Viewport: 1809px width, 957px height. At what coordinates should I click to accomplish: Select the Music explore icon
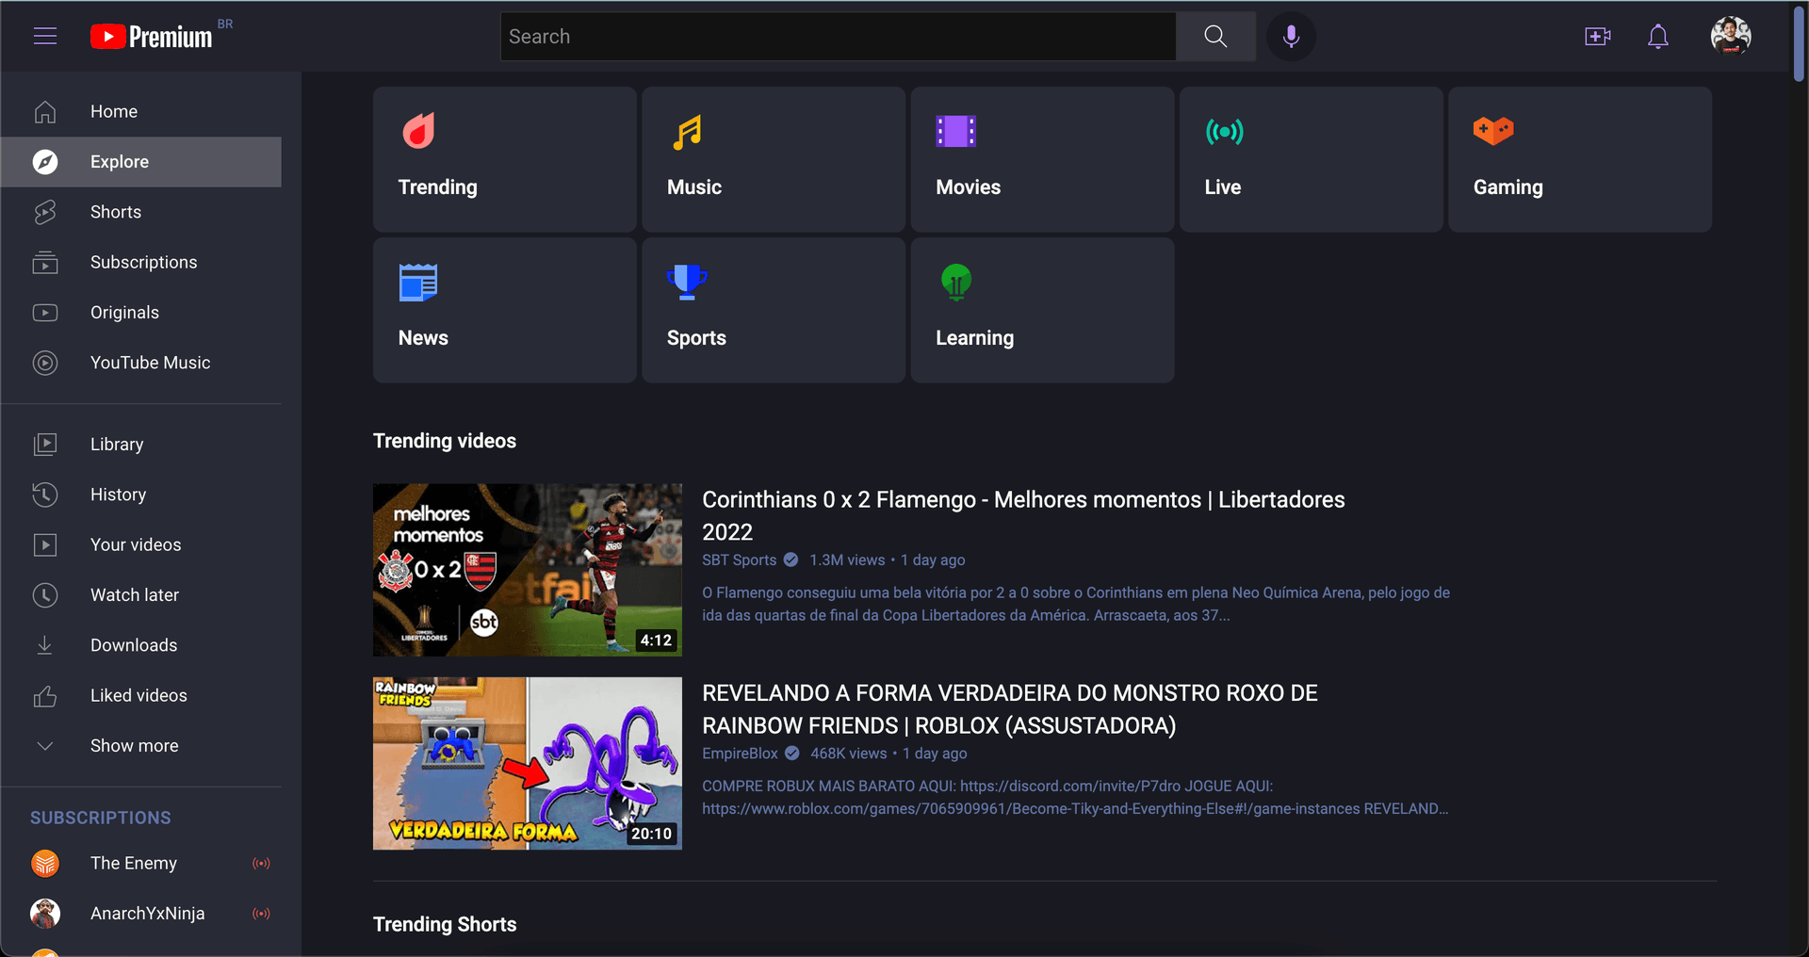[x=687, y=132]
